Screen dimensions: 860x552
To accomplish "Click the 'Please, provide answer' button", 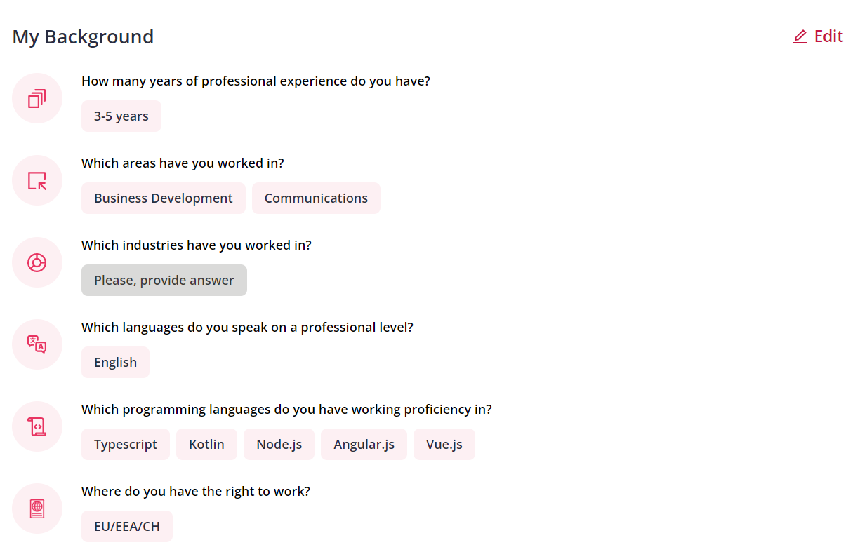I will pos(164,280).
